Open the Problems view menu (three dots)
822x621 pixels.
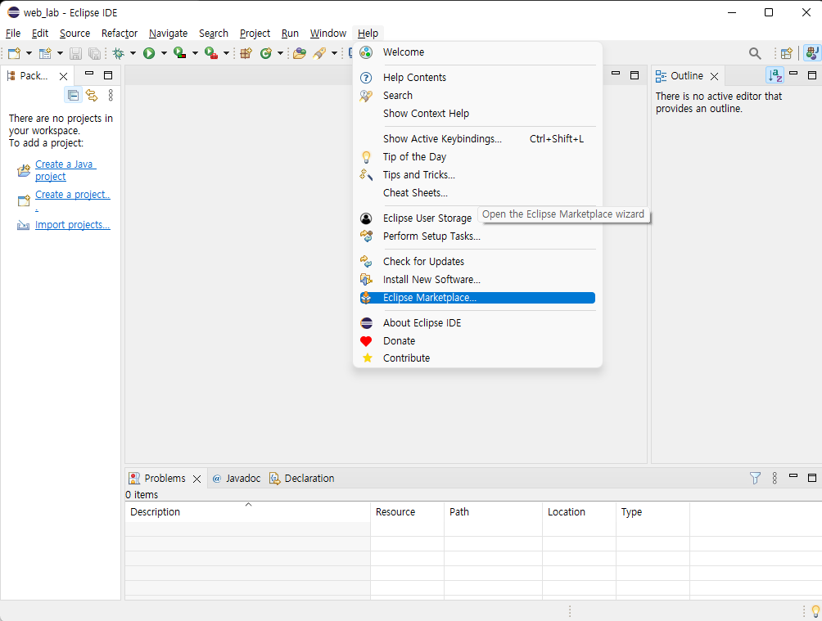(x=775, y=478)
